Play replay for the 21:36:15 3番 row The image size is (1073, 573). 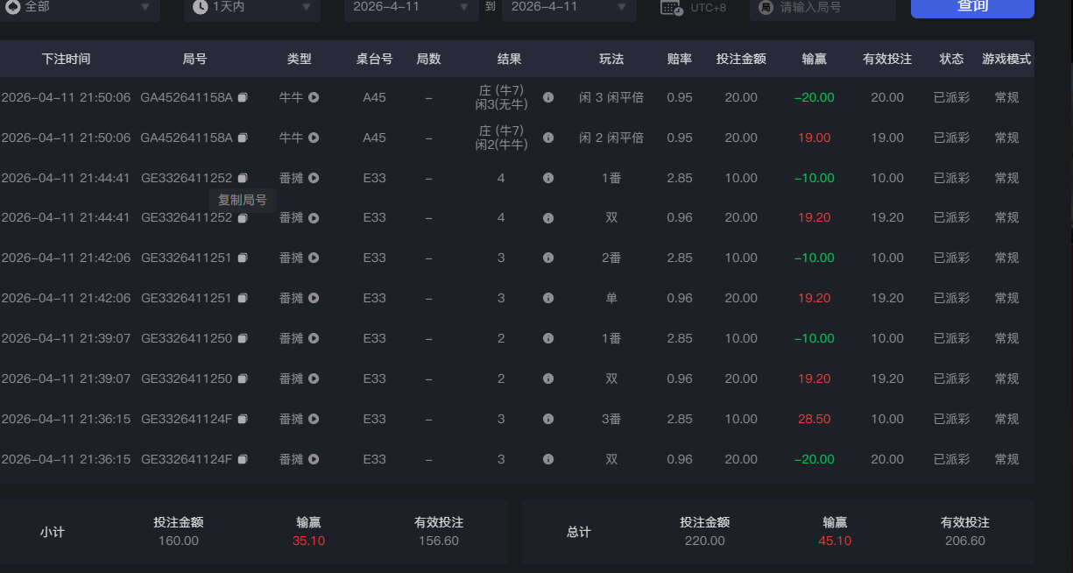(x=314, y=419)
